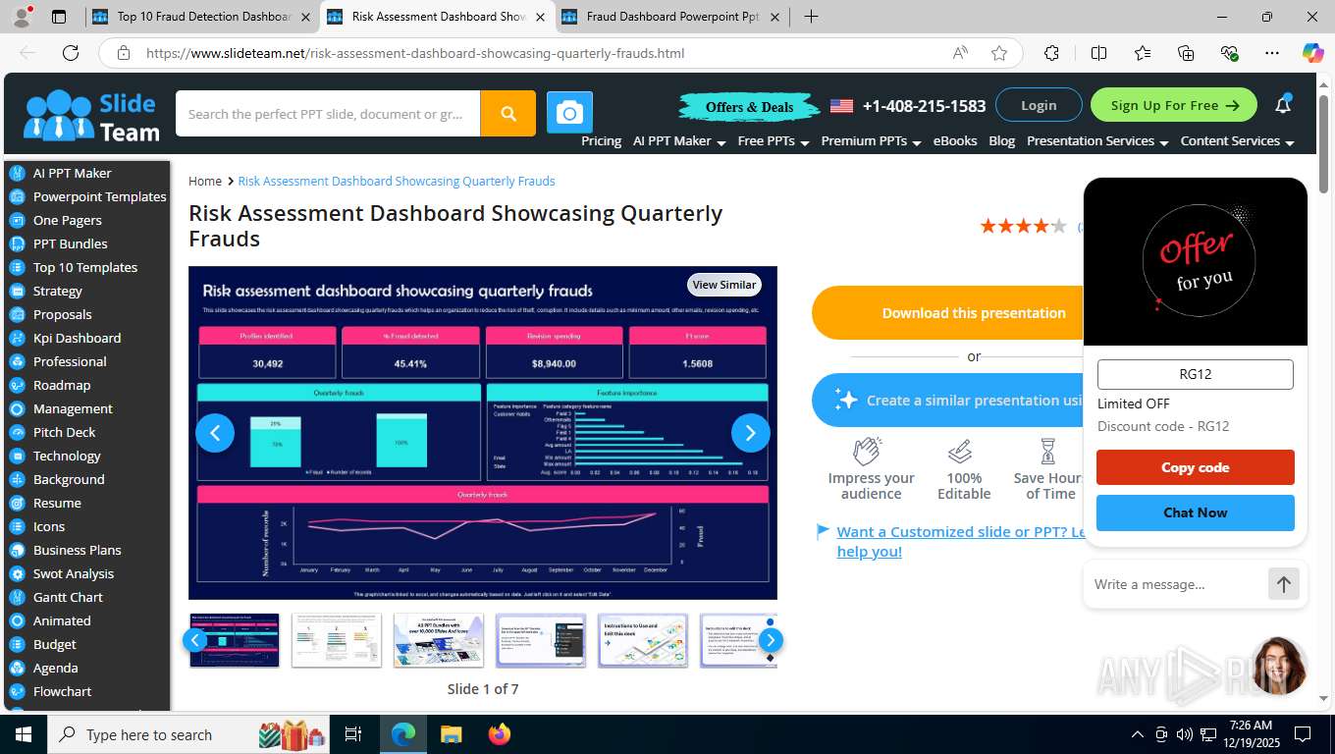This screenshot has width=1335, height=754.
Task: Click Create a similar presentation button
Action: pos(948,401)
